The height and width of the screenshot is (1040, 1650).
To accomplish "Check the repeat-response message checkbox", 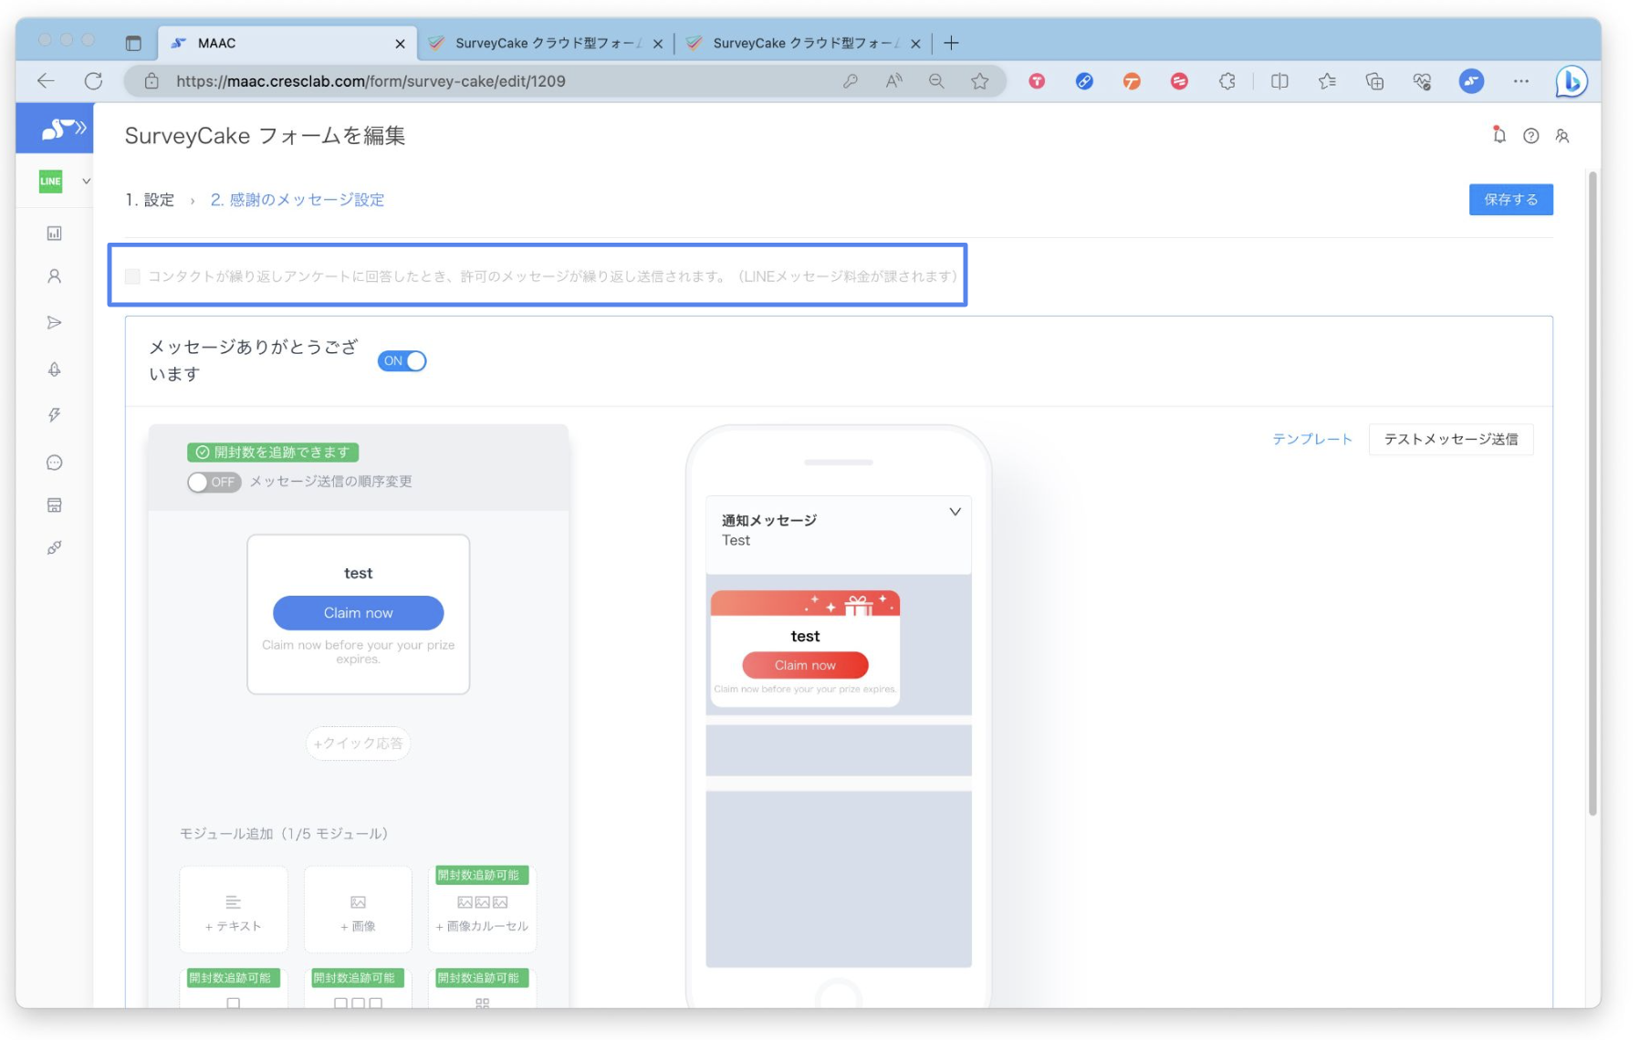I will [132, 276].
